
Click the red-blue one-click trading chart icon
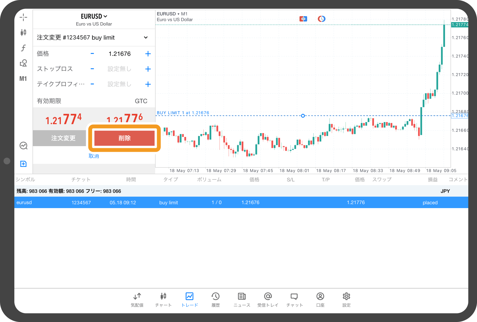[x=303, y=19]
